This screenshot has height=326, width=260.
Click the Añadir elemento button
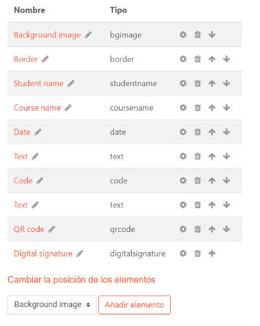pyautogui.click(x=134, y=305)
